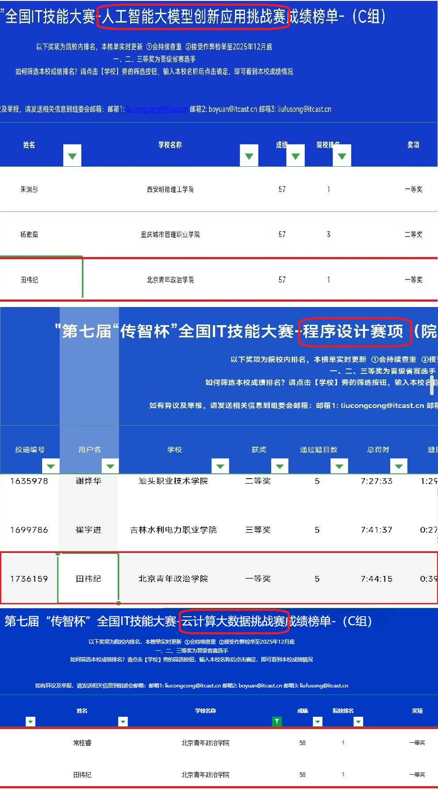Select the 朱润彤 name cell
The image size is (438, 791).
(29, 189)
